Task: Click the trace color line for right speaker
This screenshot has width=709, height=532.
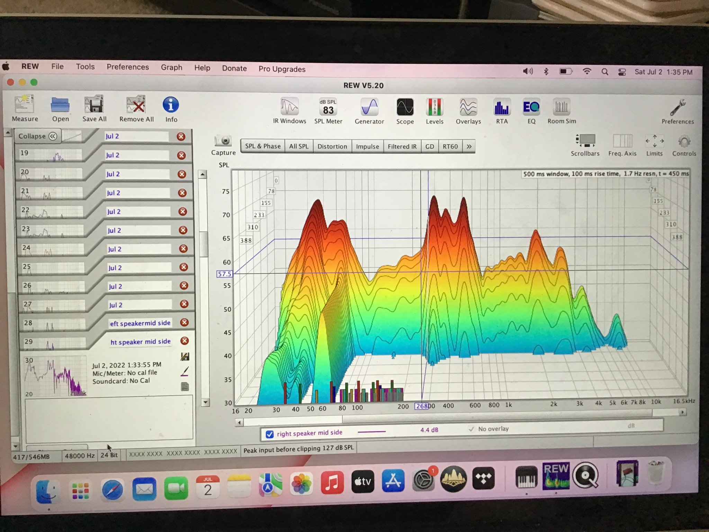Action: pos(371,432)
